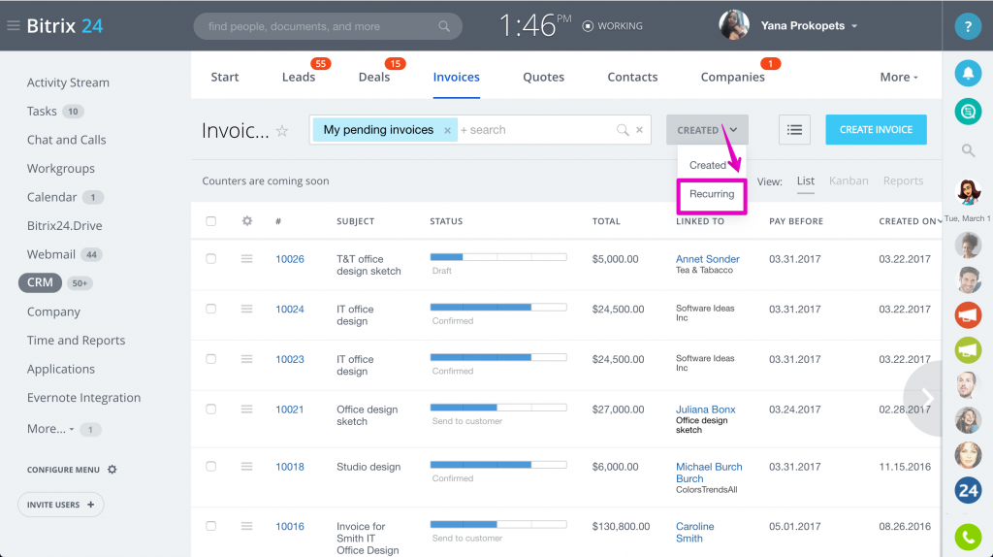Check the box for invoice 10018
Image resolution: width=993 pixels, height=557 pixels.
point(210,467)
